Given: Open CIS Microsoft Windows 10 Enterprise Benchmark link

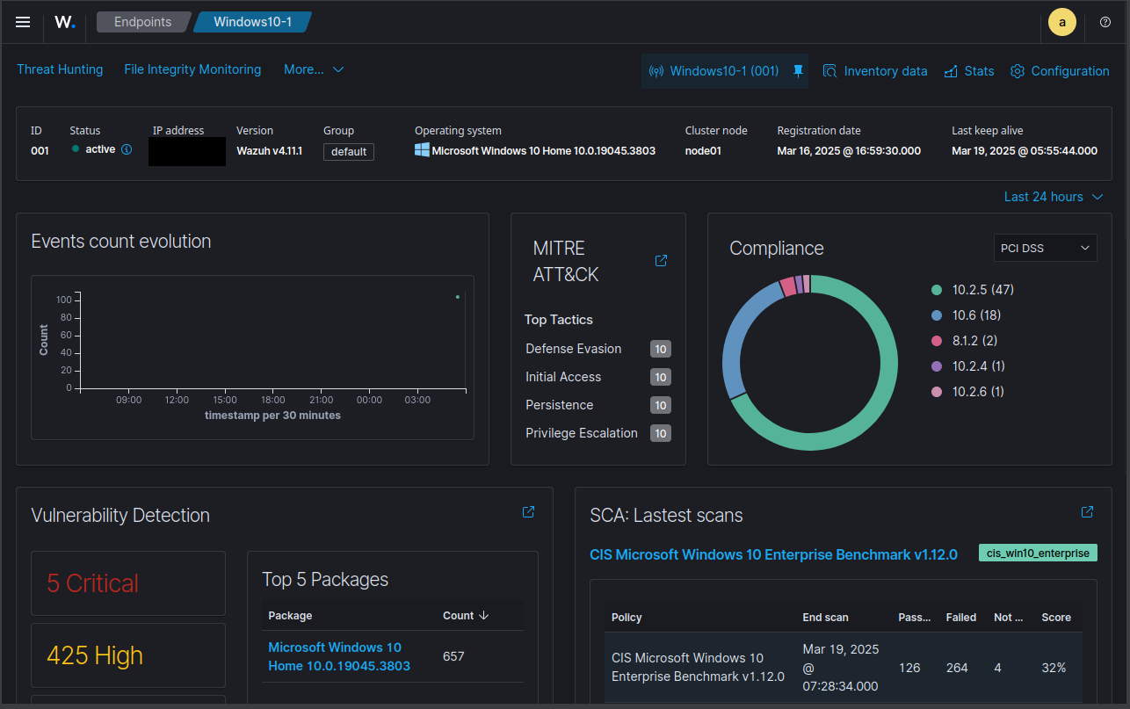Looking at the screenshot, I should coord(774,554).
